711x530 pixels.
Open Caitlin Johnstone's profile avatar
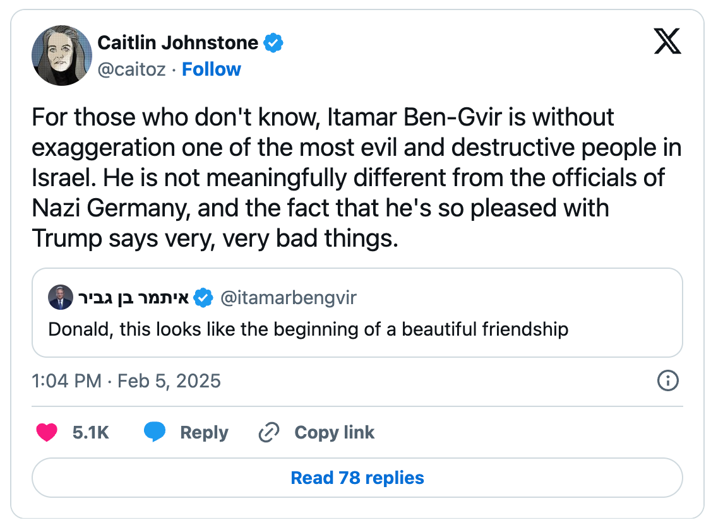pyautogui.click(x=62, y=56)
